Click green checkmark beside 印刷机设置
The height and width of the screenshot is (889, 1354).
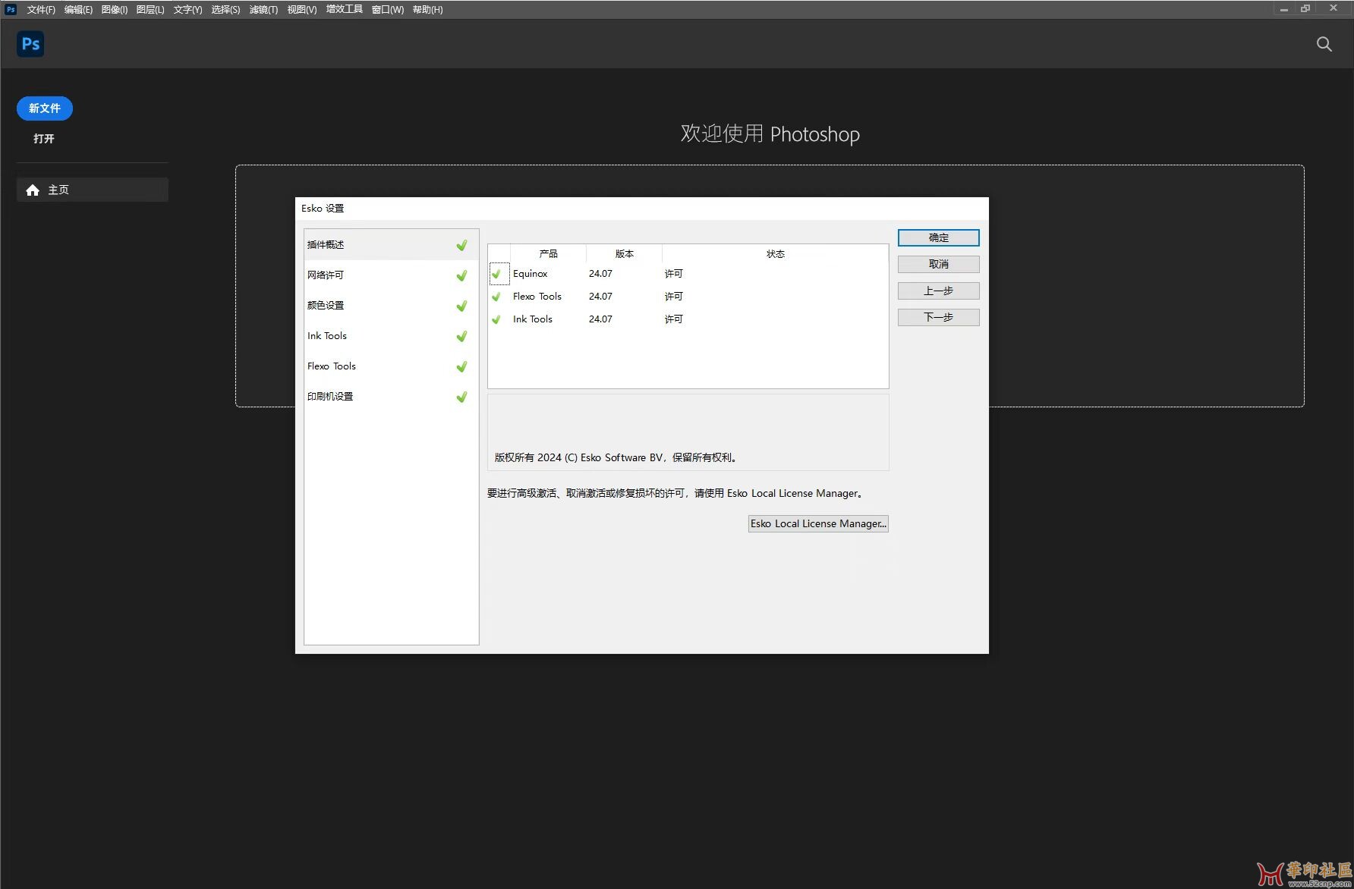click(x=461, y=397)
